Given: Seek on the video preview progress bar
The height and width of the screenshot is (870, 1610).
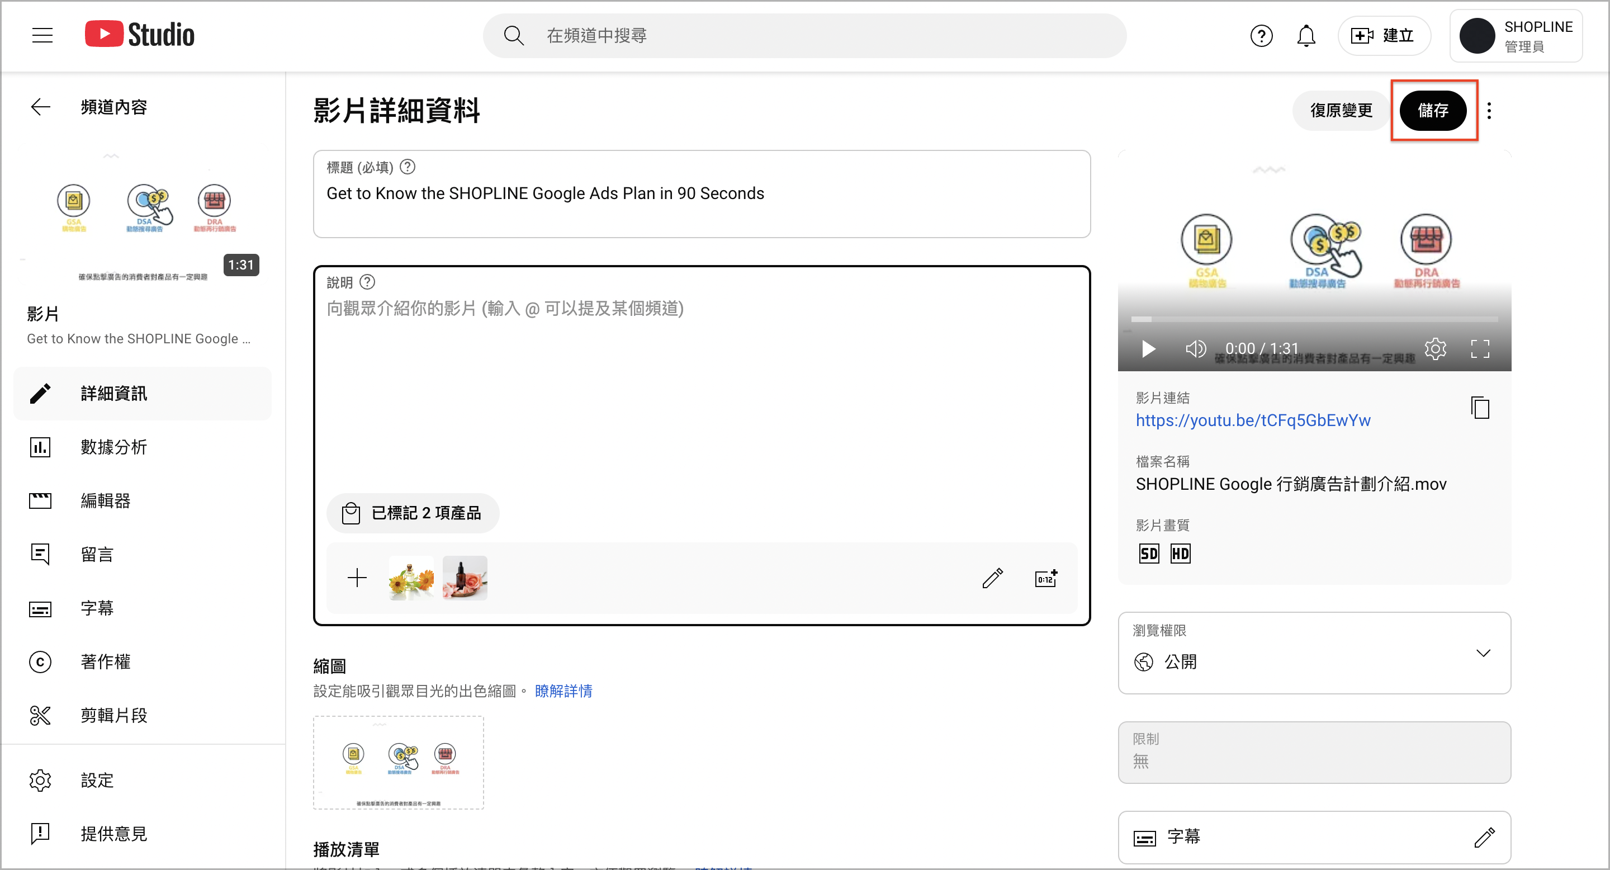Looking at the screenshot, I should (x=1314, y=319).
